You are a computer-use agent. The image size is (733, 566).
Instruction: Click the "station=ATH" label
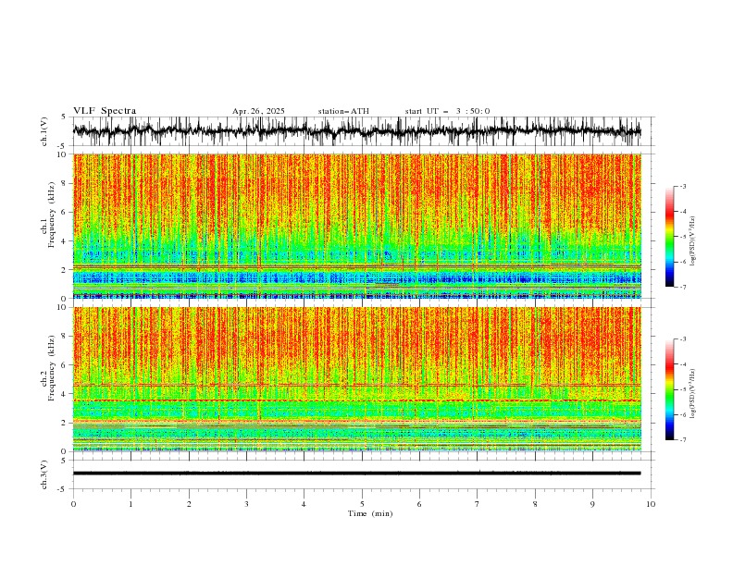[x=343, y=111]
